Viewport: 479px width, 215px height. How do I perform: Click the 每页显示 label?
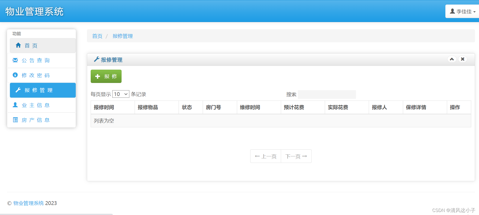101,94
